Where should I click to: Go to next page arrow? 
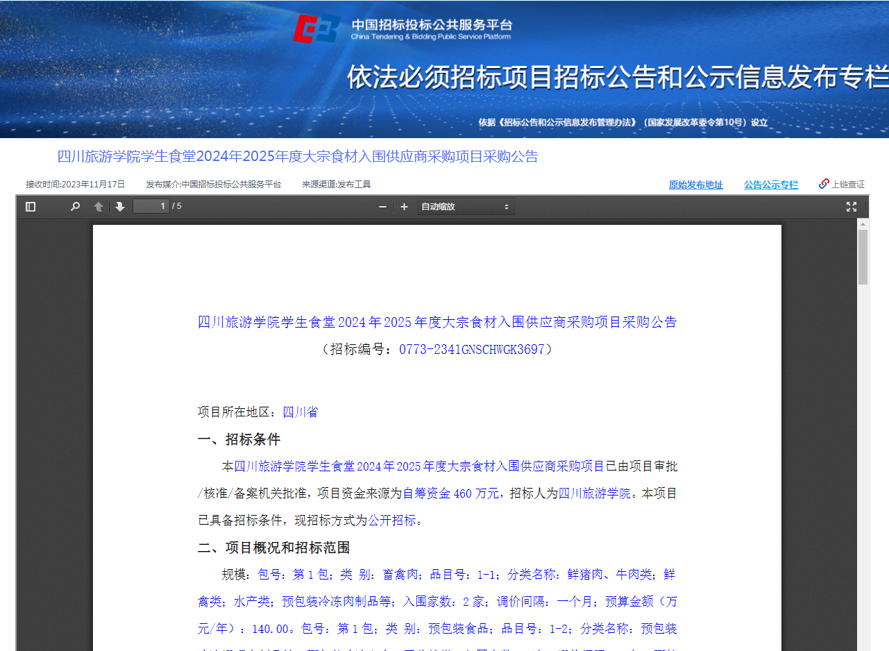coord(120,207)
